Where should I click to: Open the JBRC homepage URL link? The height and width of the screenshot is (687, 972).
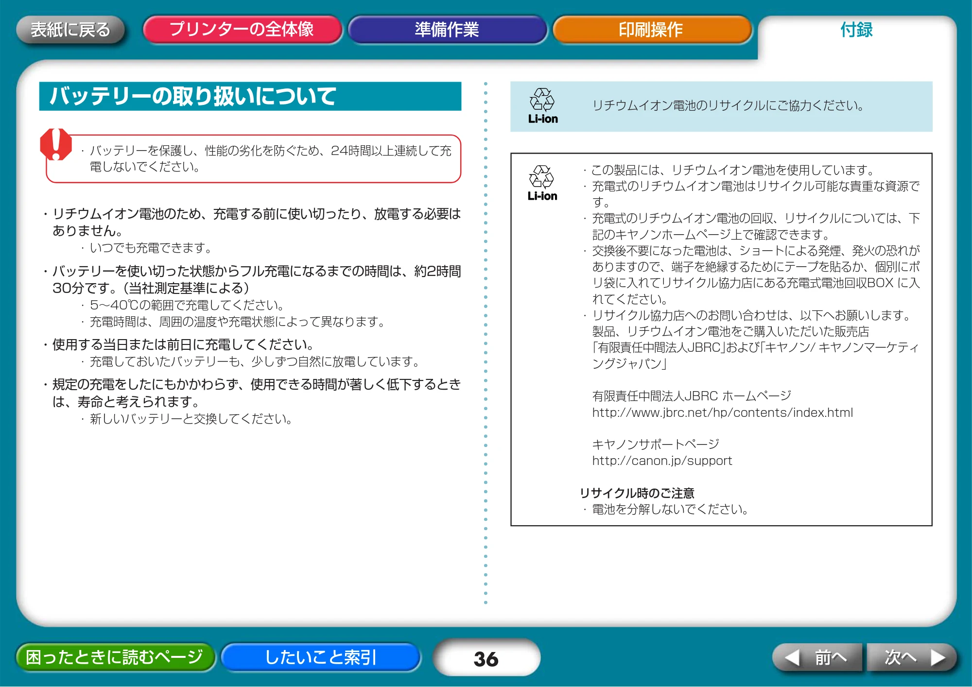tap(722, 412)
